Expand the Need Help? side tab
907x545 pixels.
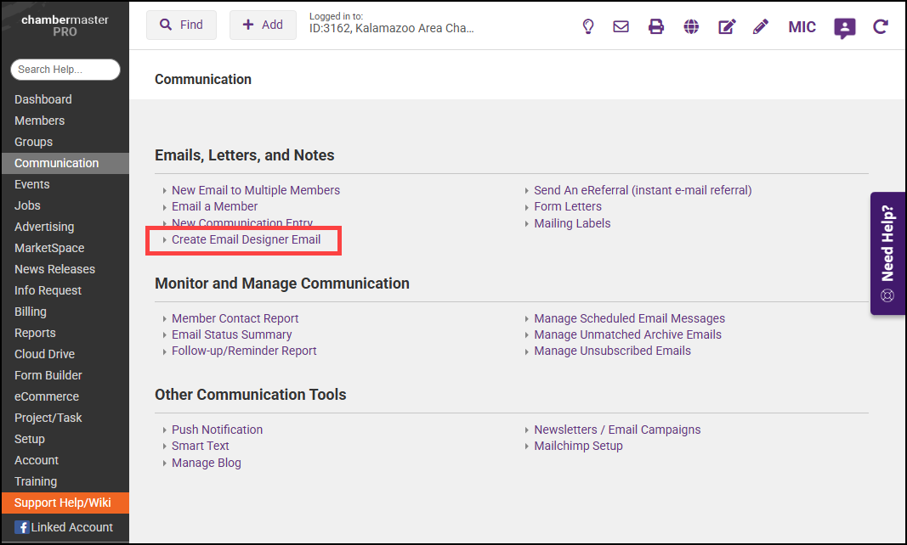click(x=888, y=253)
